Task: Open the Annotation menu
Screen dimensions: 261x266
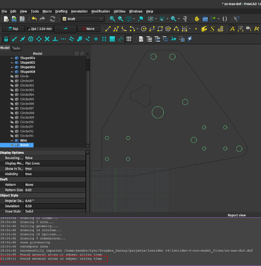Action: (x=79, y=11)
